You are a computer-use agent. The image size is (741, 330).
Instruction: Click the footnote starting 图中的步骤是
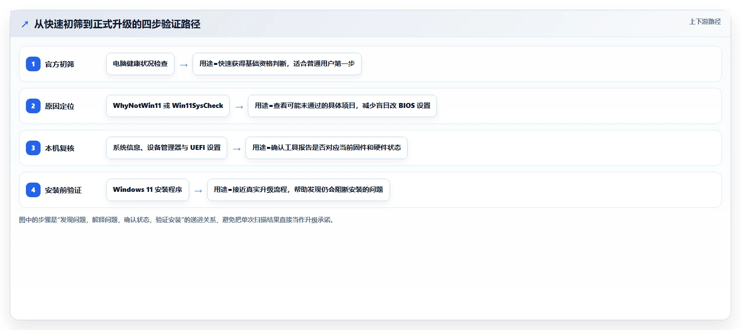point(176,220)
